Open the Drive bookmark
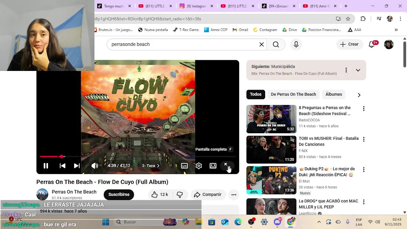Viewport: 407px width, 229px height. coord(290,30)
